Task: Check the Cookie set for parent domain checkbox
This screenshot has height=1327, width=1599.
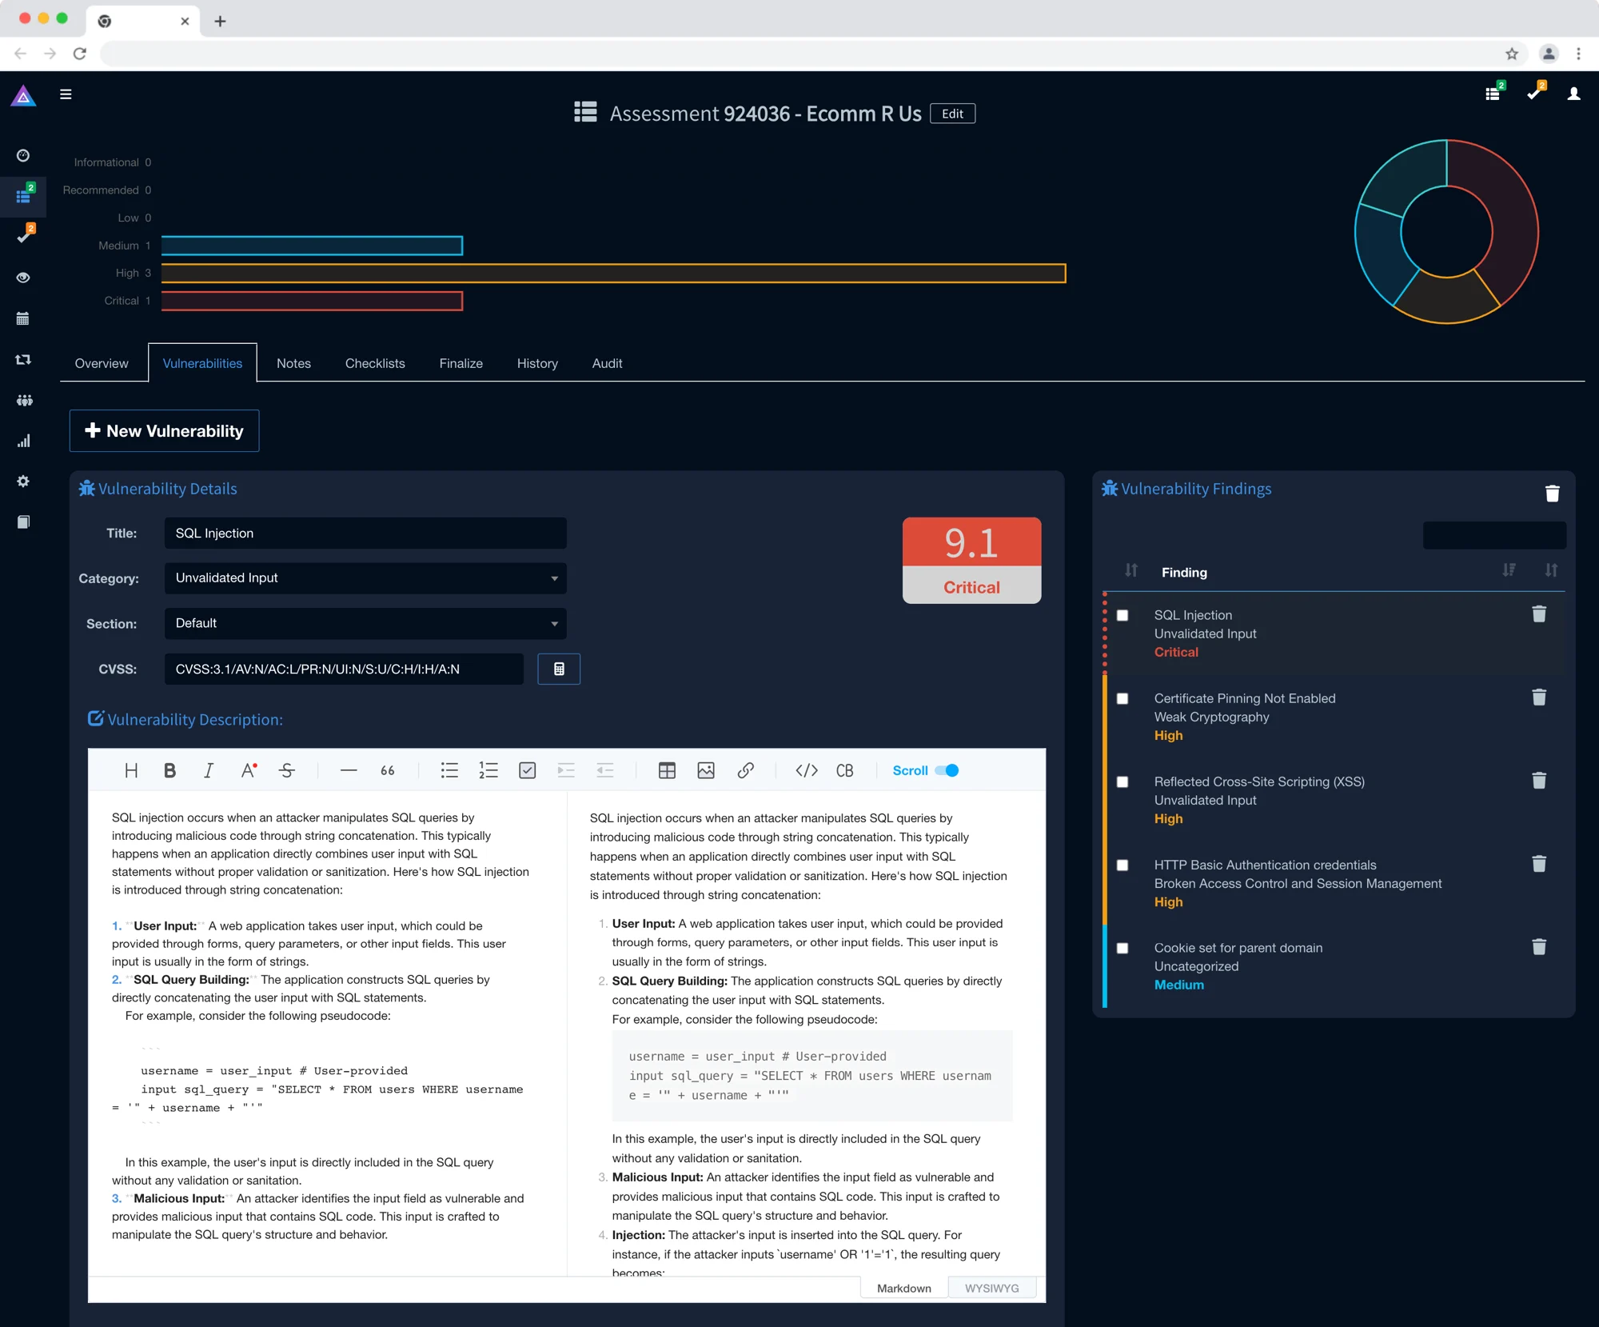Action: coord(1122,948)
